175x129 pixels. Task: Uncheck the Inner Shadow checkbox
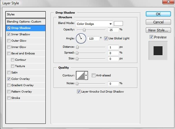9,34
